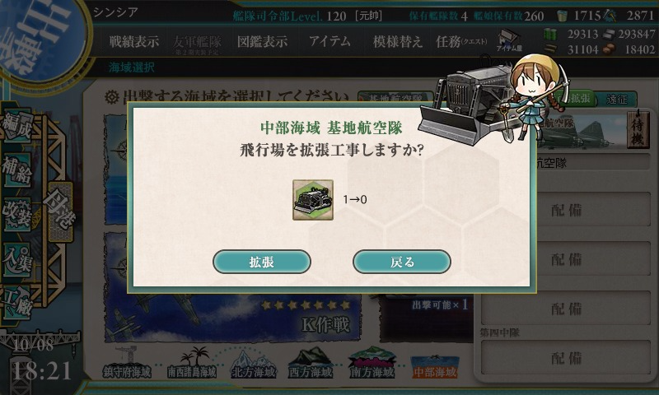This screenshot has width=659, height=395.
Task: Open the 図鑑表示 menu item
Action: tap(262, 41)
